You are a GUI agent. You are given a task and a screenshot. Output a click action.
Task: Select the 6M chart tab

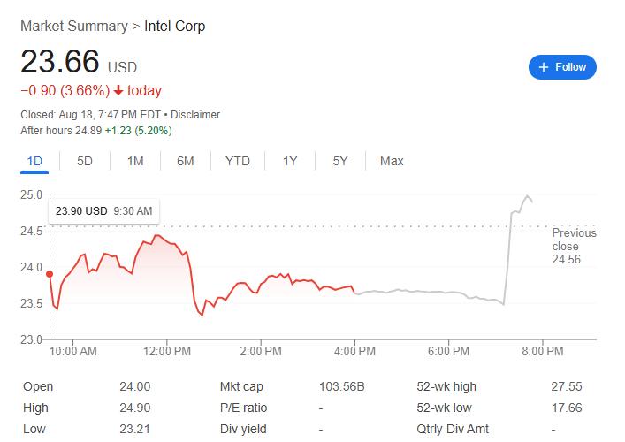(x=186, y=161)
